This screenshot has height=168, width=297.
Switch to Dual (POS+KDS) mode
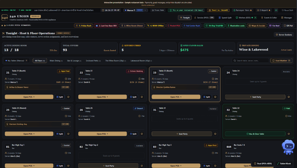(x=263, y=163)
